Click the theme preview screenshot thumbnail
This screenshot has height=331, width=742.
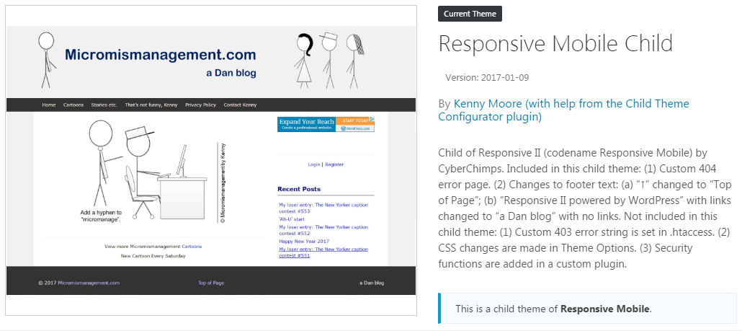tap(211, 161)
